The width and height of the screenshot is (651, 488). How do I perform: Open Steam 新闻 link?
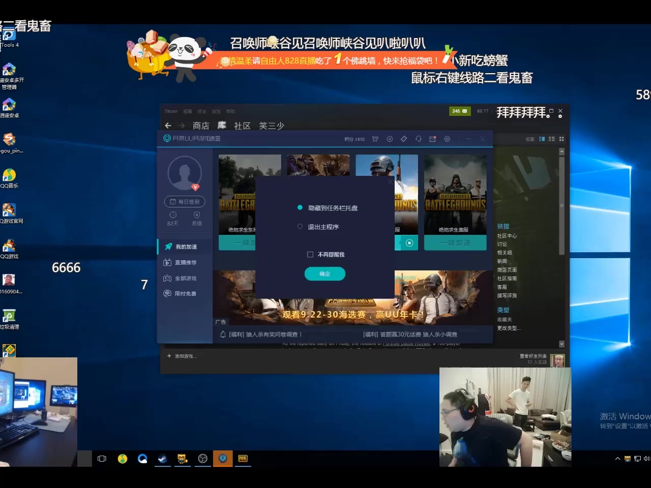pyautogui.click(x=502, y=261)
